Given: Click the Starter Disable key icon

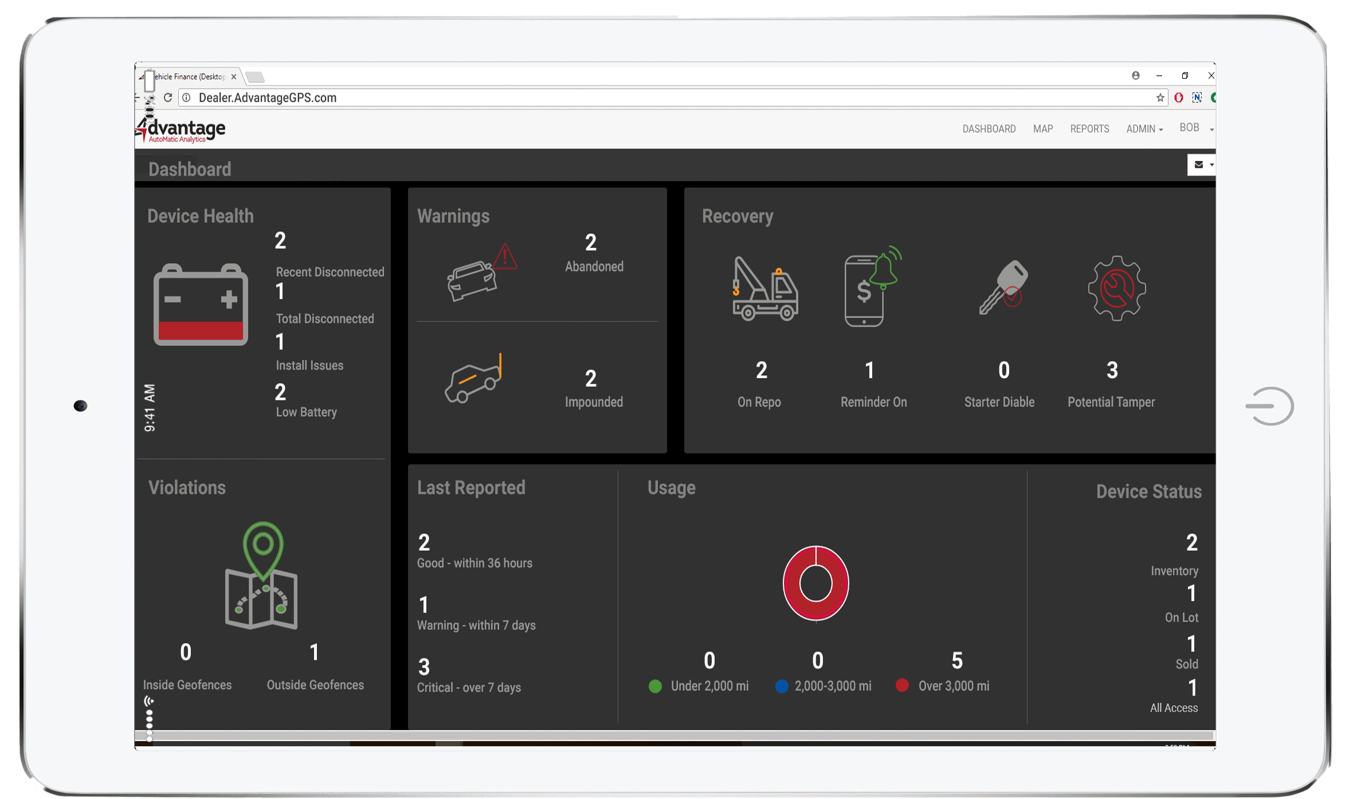Looking at the screenshot, I should pos(1003,288).
